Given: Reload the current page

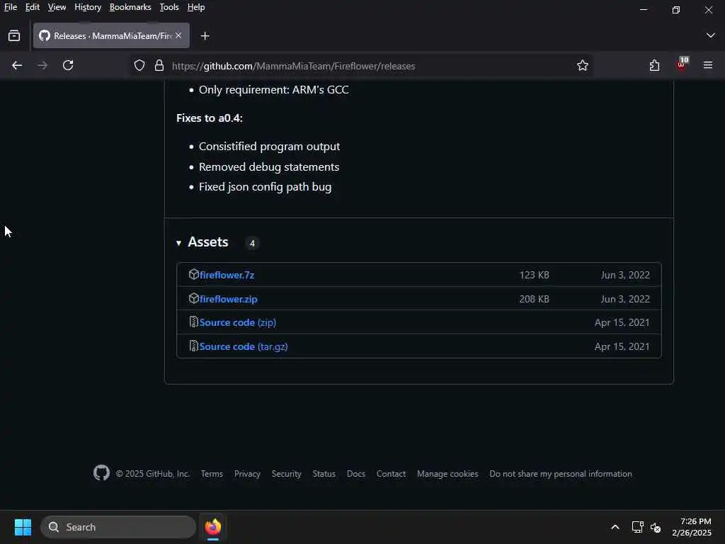Looking at the screenshot, I should (x=68, y=65).
